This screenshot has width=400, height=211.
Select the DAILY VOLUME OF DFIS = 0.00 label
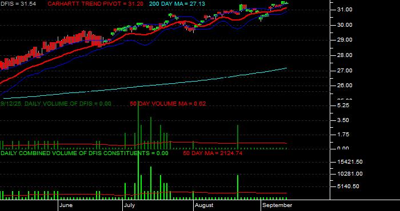pyautogui.click(x=67, y=104)
